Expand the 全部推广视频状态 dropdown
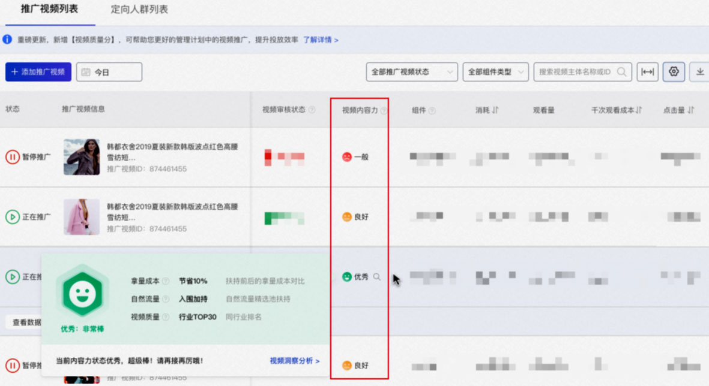Viewport: 709px width, 386px height. tap(411, 72)
